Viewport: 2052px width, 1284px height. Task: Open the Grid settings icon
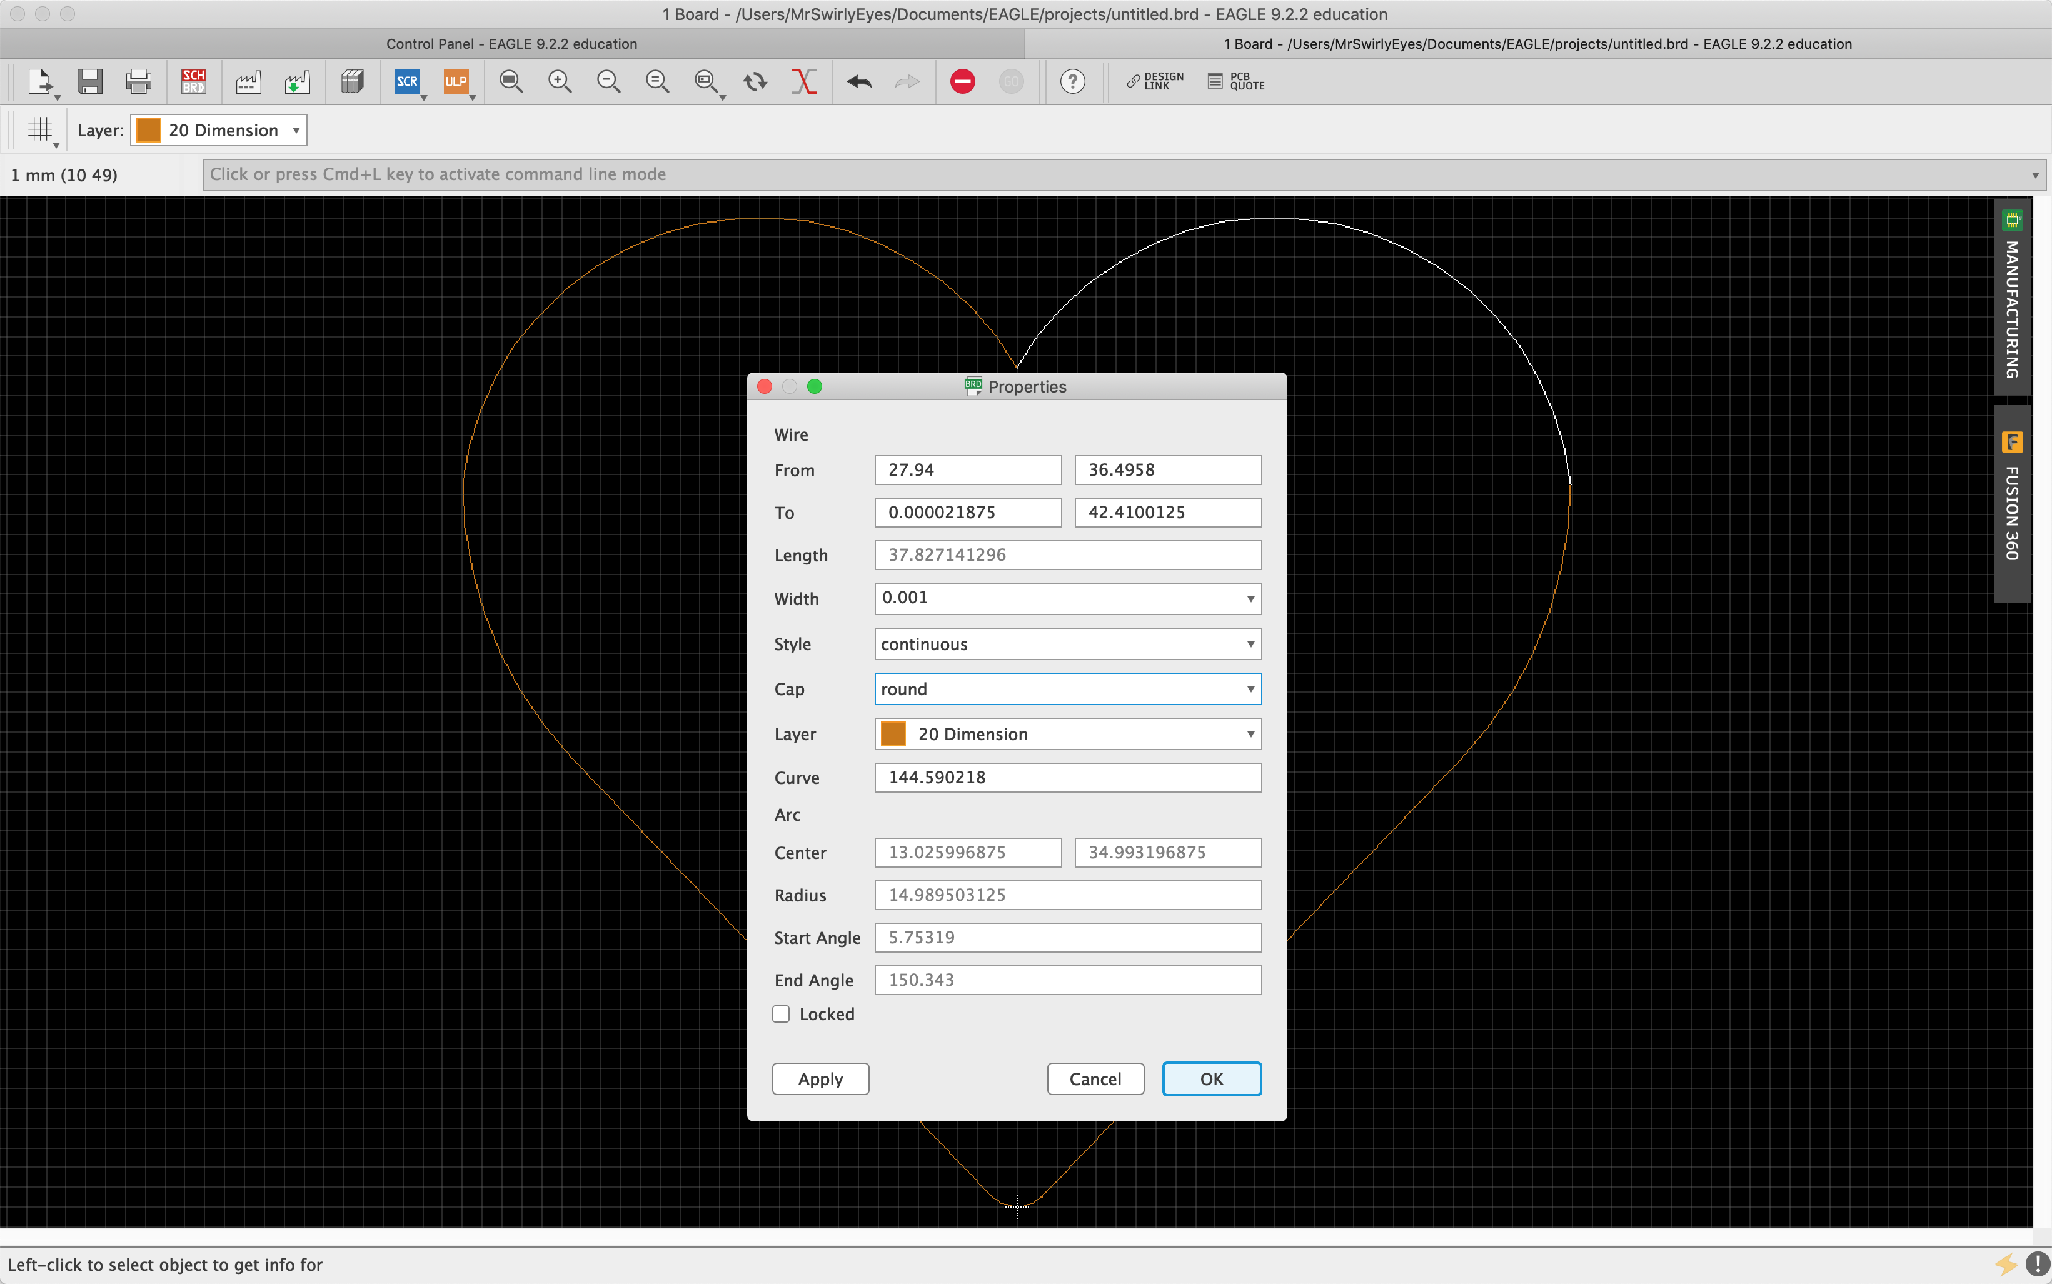coord(40,130)
